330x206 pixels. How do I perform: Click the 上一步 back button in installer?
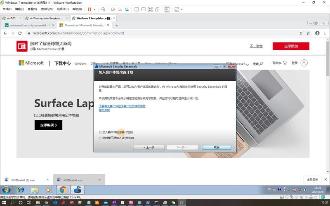pos(149,147)
